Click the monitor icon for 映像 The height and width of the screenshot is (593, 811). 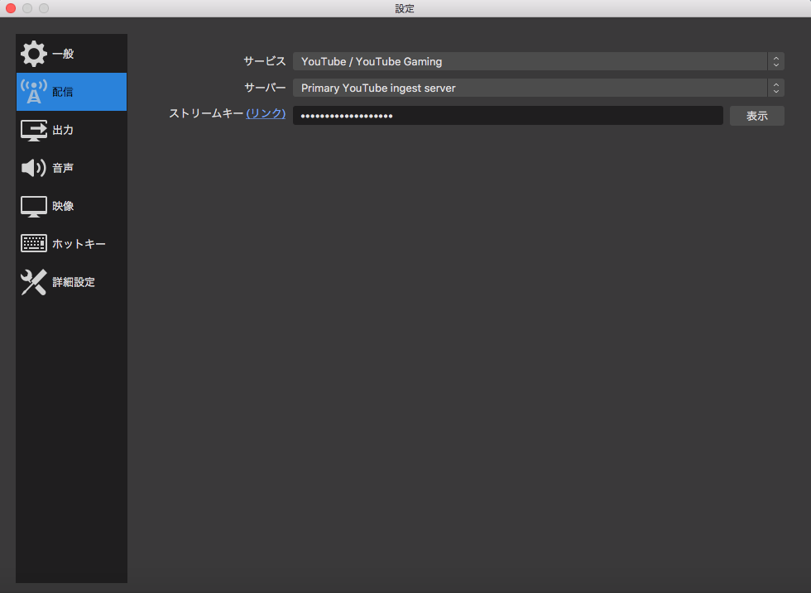point(34,206)
